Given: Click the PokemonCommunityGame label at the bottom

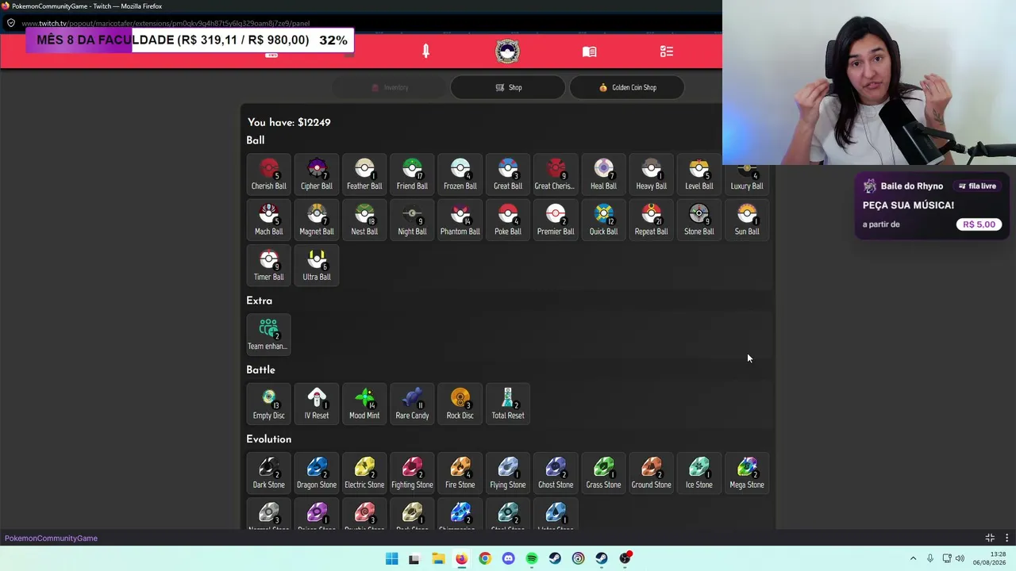Looking at the screenshot, I should tap(51, 538).
